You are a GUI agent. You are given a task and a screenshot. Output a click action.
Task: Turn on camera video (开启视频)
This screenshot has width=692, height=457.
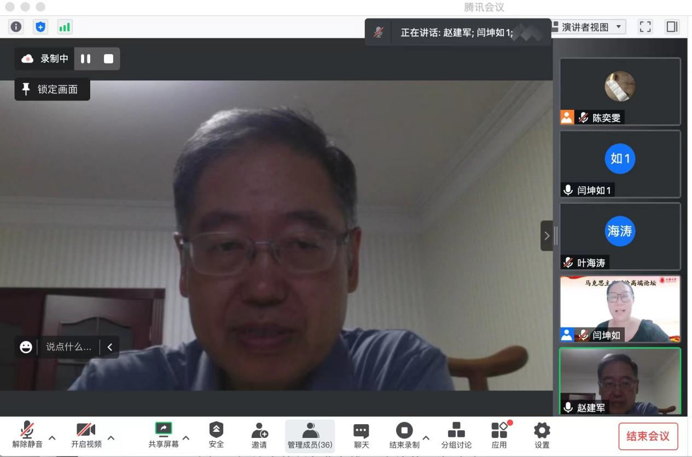pyautogui.click(x=86, y=436)
